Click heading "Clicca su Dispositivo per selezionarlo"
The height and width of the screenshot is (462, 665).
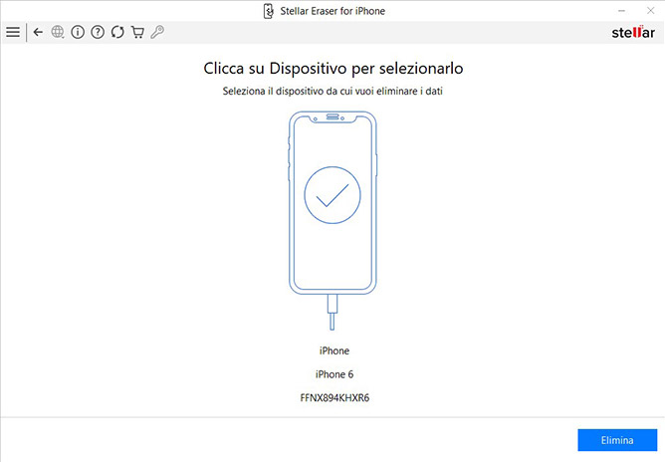[x=332, y=69]
